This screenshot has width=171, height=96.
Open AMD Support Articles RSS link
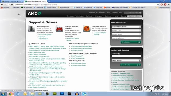click(38, 87)
